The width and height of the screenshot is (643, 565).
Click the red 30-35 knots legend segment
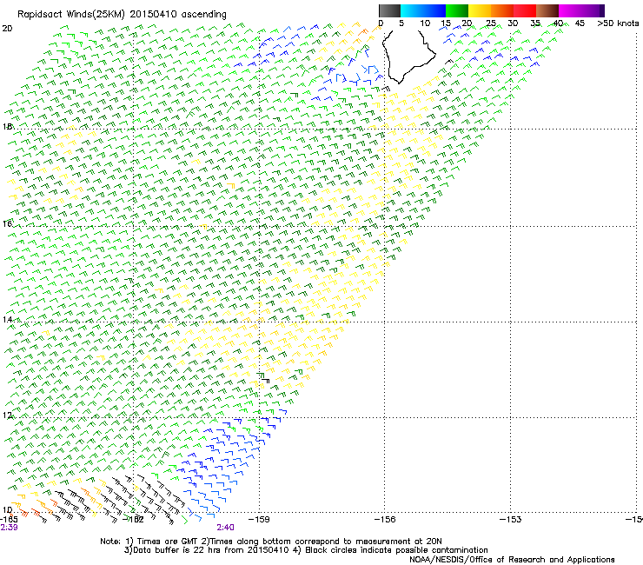pyautogui.click(x=525, y=10)
